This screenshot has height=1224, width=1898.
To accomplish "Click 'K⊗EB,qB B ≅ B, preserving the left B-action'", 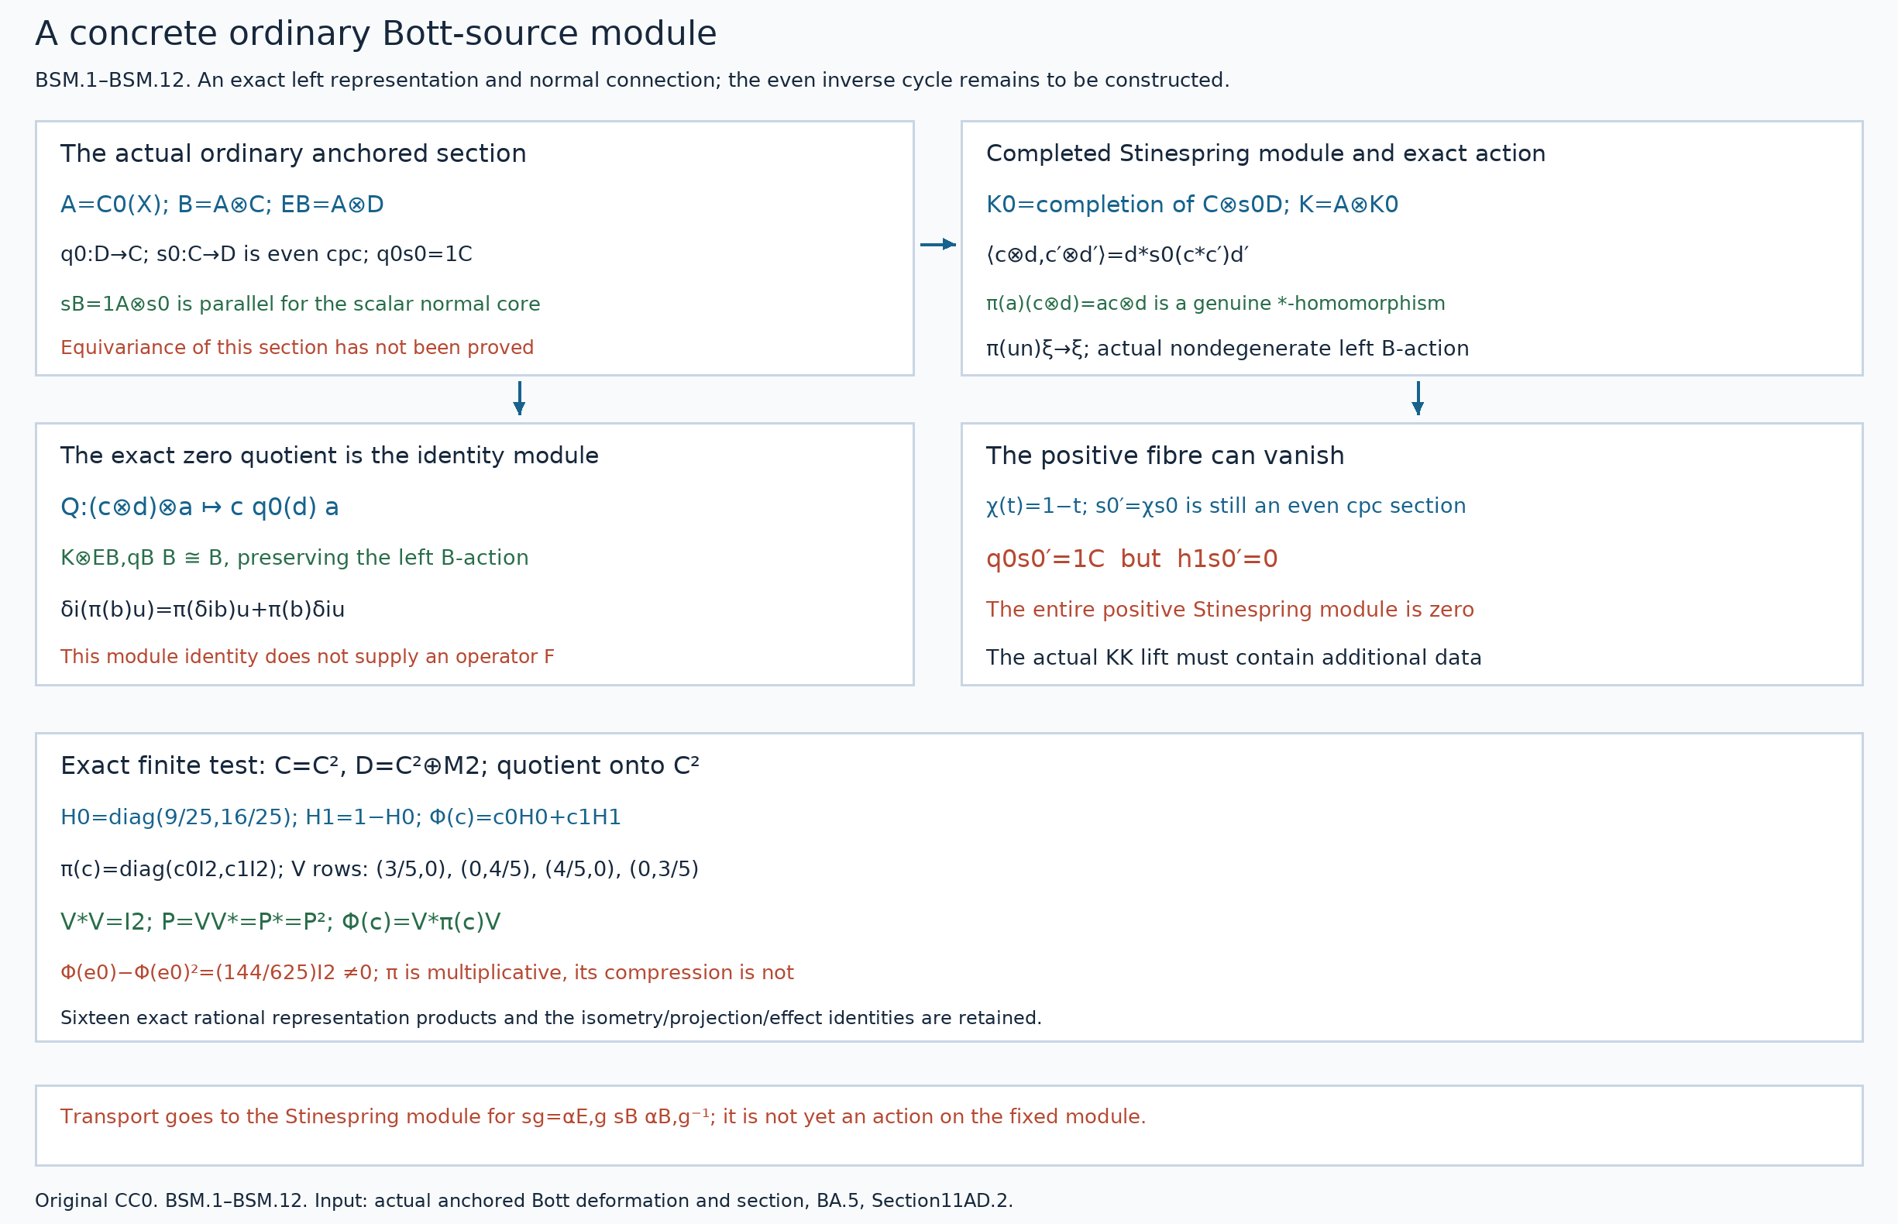I will point(294,558).
